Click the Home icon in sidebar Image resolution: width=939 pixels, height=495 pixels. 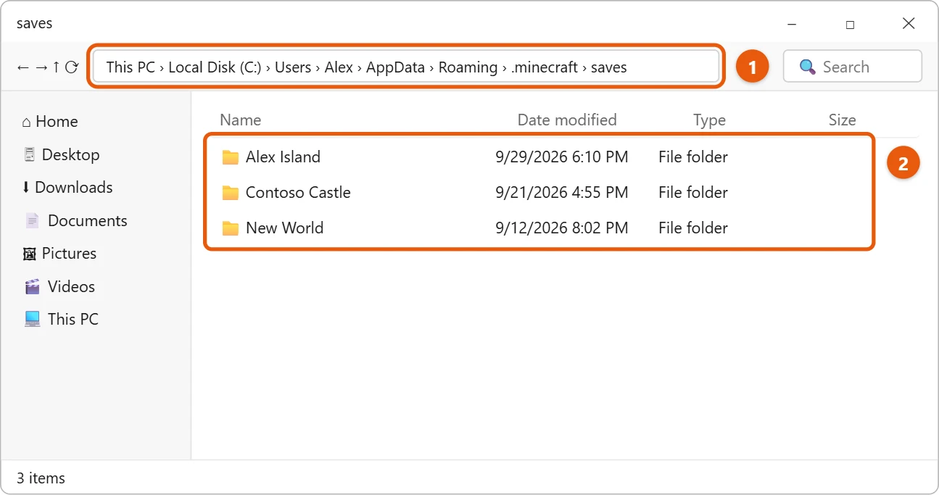pyautogui.click(x=27, y=122)
